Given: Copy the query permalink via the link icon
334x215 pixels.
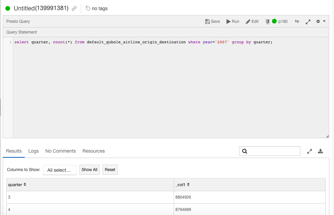Looking at the screenshot, I should pyautogui.click(x=74, y=8).
